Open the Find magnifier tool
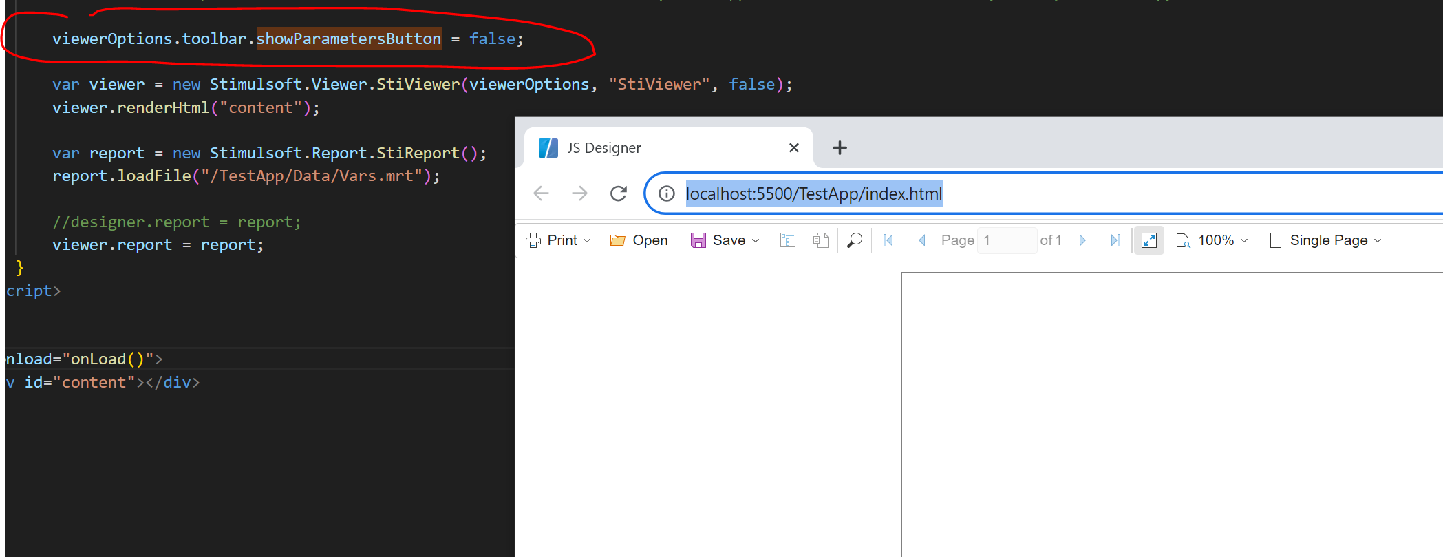Viewport: 1443px width, 557px height. [855, 240]
